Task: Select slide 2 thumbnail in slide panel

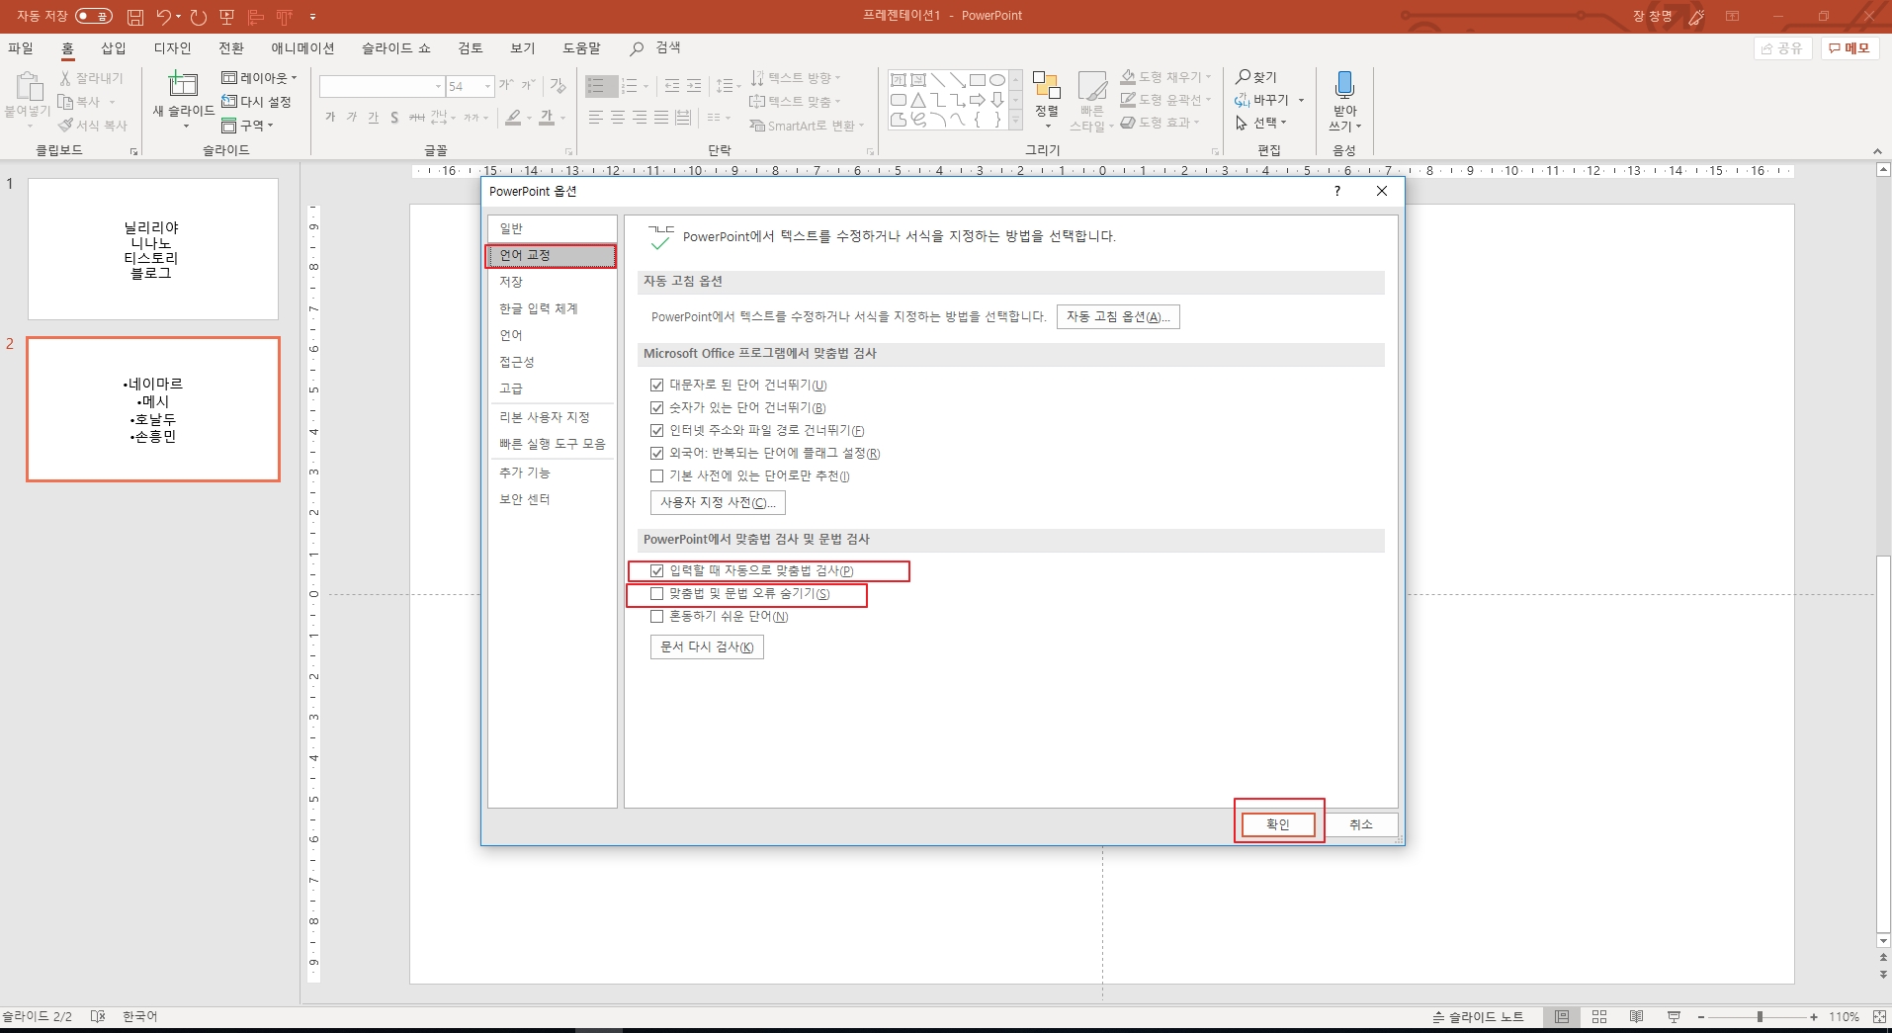Action: pyautogui.click(x=153, y=409)
